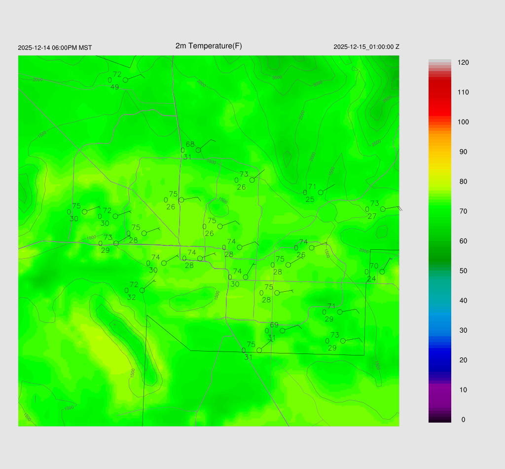505x469 pixels.
Task: Click the yellow band of the color scale
Action: pos(440,158)
